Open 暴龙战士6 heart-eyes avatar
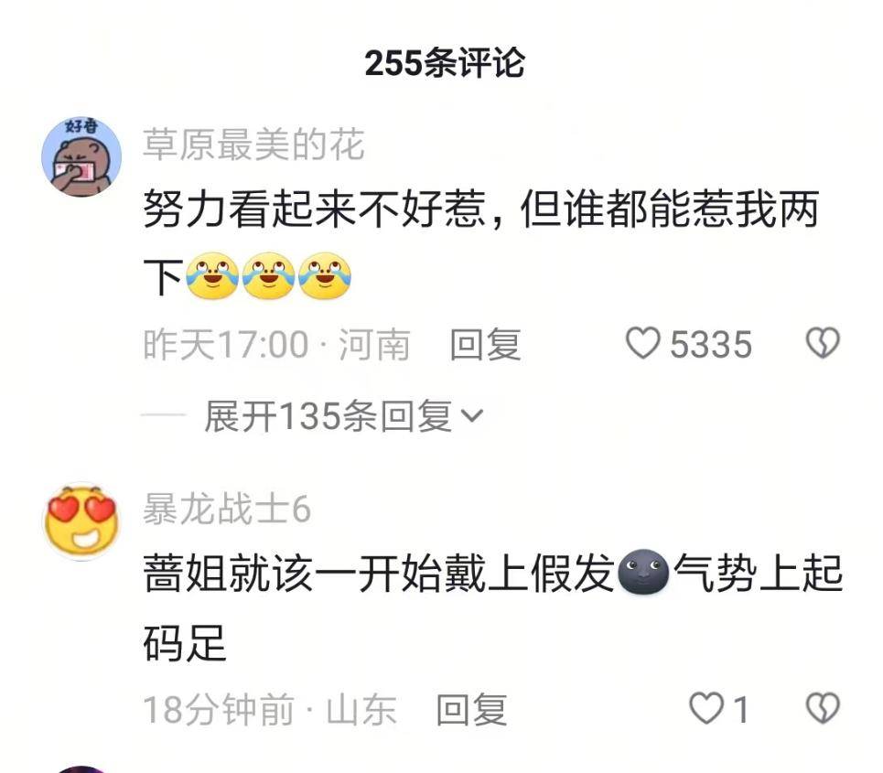 81,522
